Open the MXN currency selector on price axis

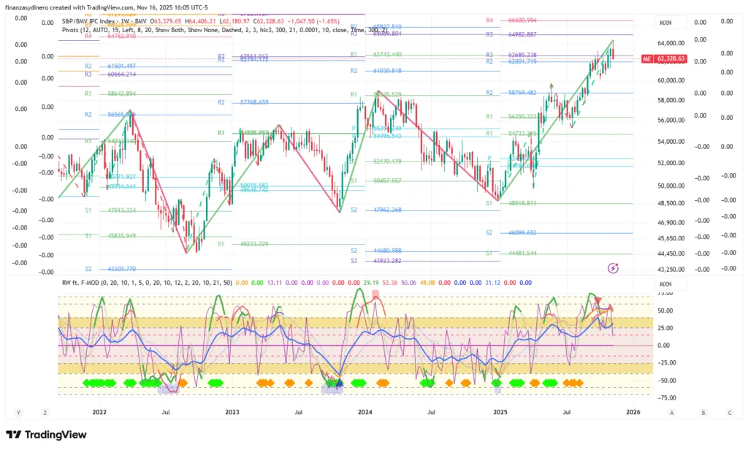tap(665, 23)
